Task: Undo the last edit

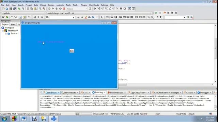Action: coord(19,9)
